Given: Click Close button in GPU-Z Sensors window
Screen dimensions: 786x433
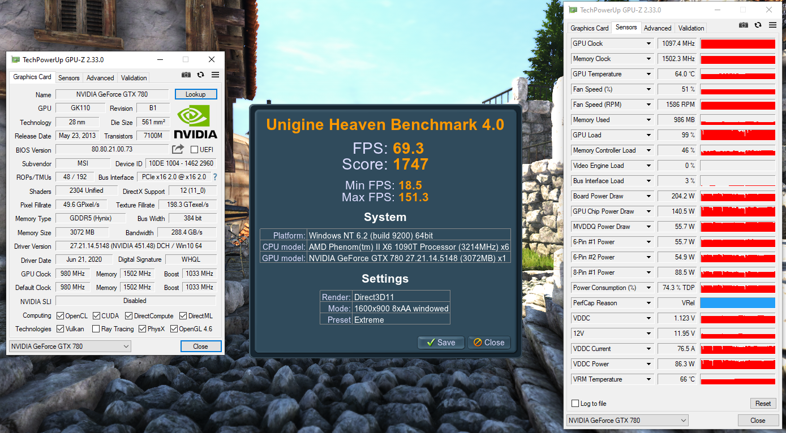Looking at the screenshot, I should [758, 421].
